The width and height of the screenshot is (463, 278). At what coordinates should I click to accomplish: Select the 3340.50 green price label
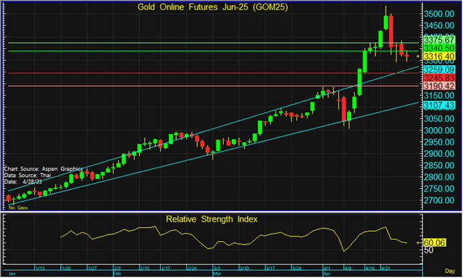pyautogui.click(x=440, y=49)
